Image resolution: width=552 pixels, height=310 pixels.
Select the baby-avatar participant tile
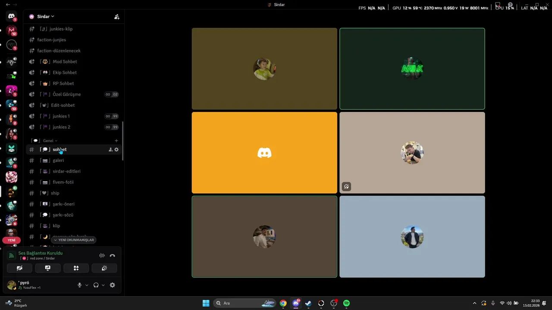point(264,69)
